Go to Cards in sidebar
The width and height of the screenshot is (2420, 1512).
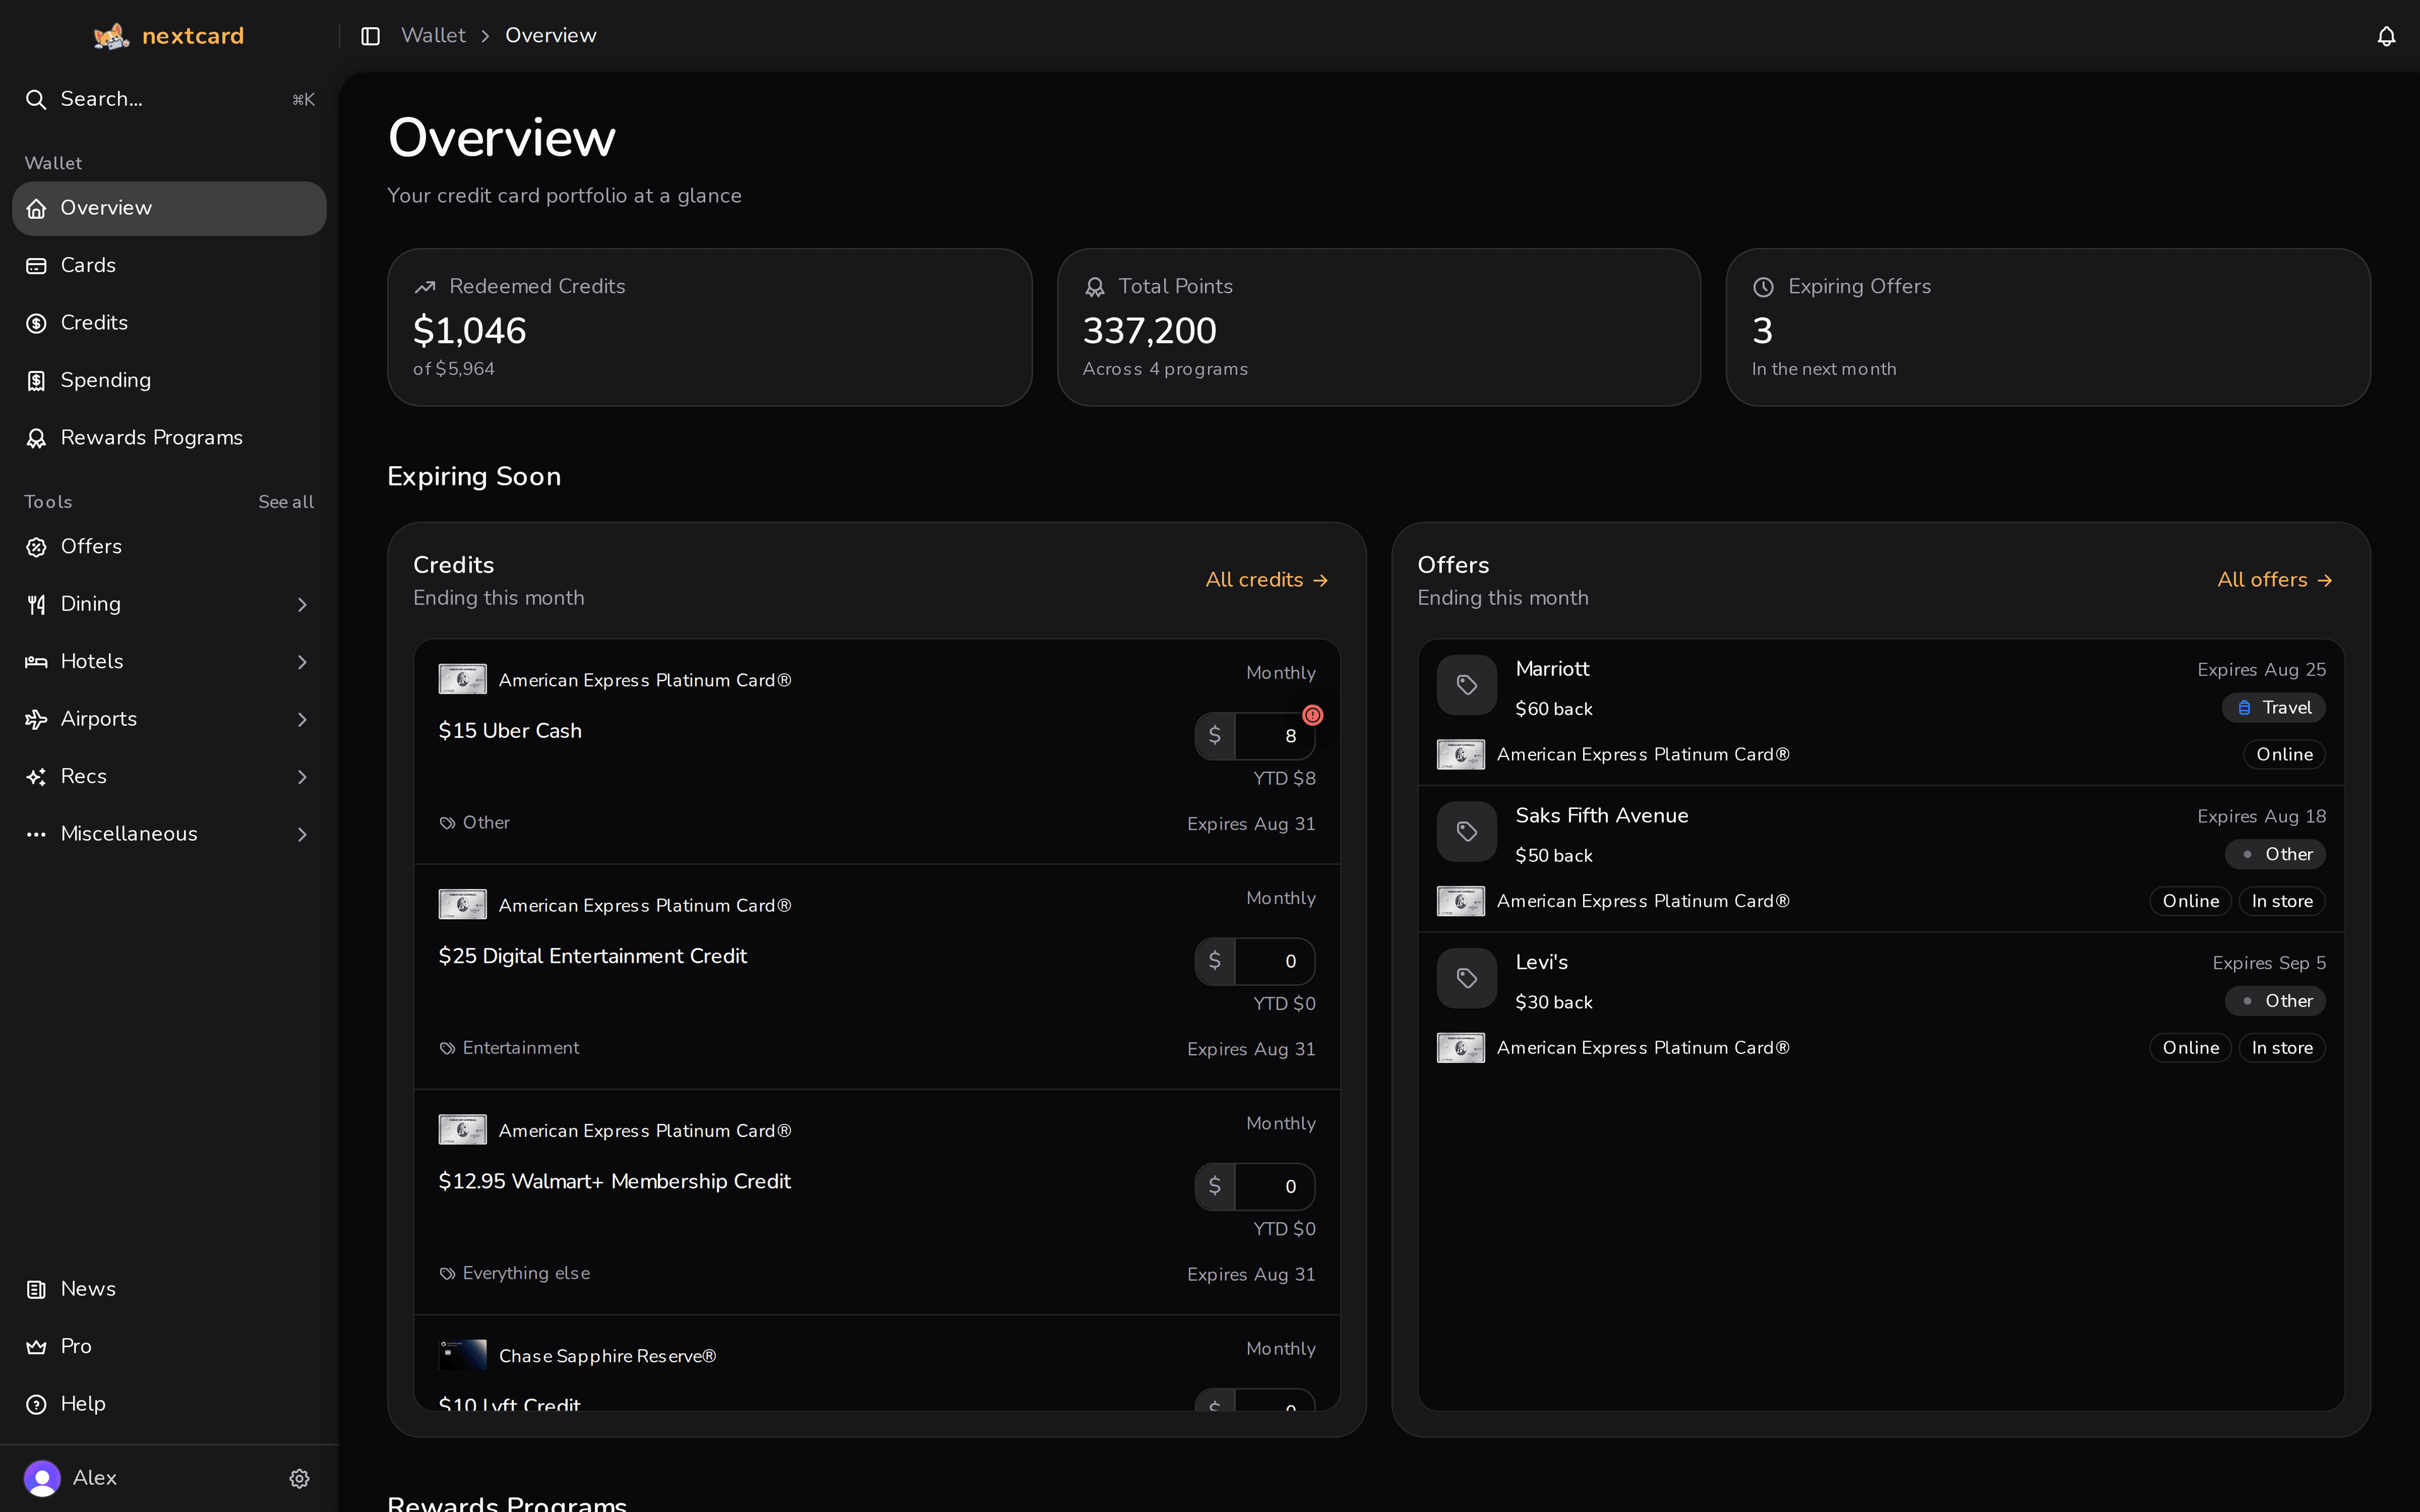(169, 265)
